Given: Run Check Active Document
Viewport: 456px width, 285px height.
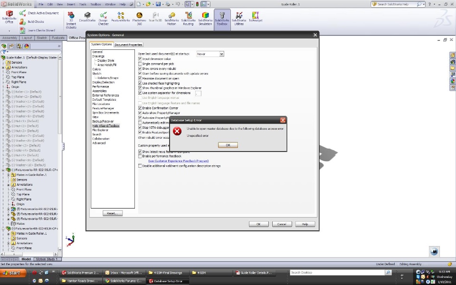Looking at the screenshot, I should (39, 13).
